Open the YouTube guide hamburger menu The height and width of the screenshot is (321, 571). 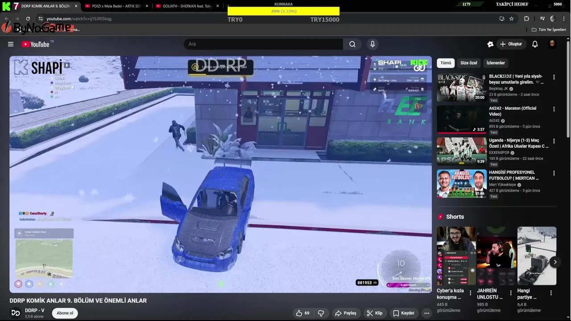(x=11, y=44)
